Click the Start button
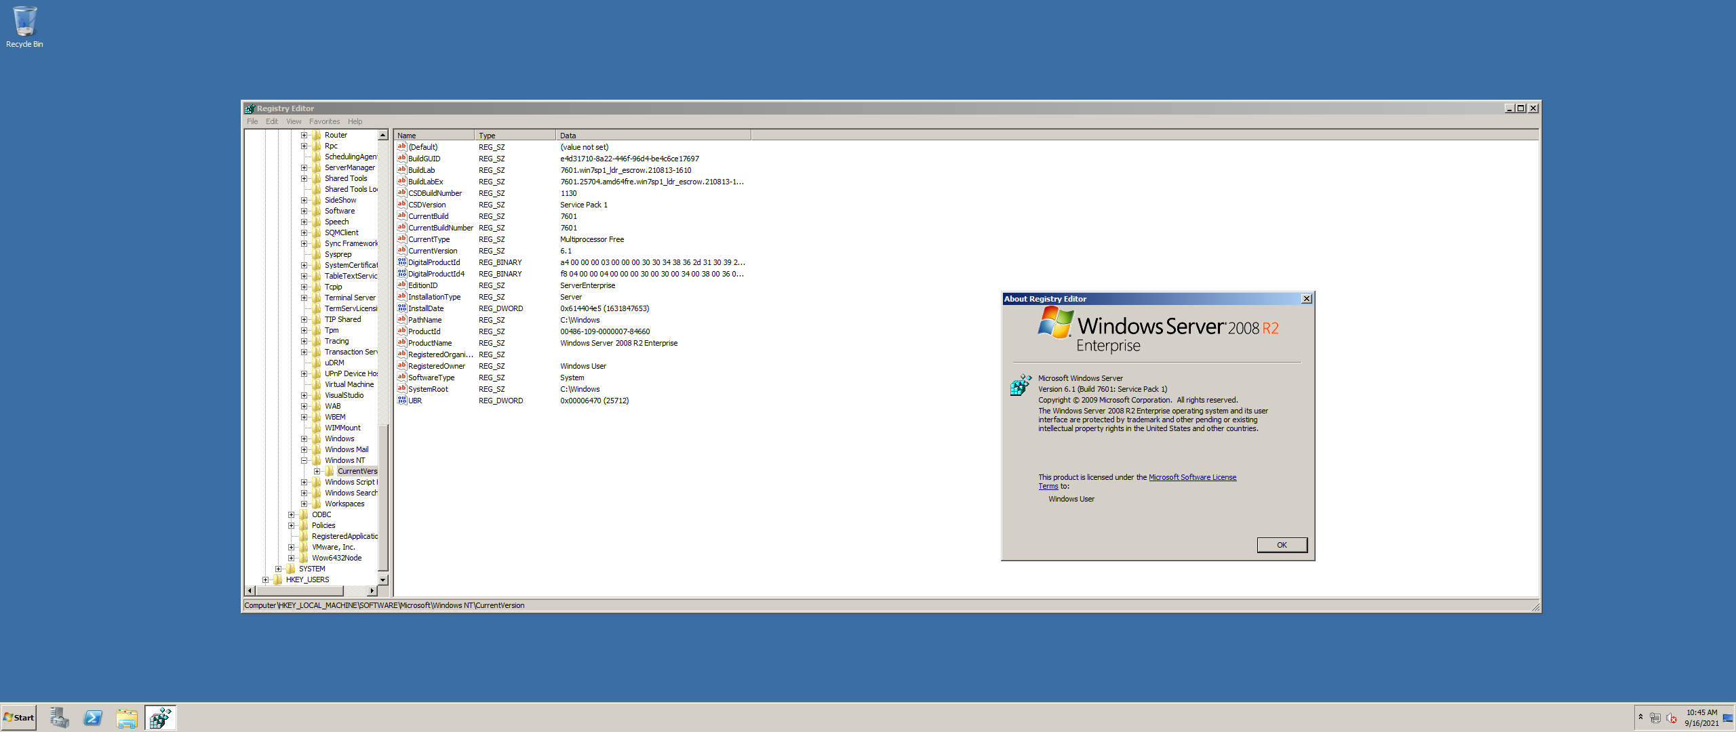This screenshot has width=1736, height=732. pos(19,718)
